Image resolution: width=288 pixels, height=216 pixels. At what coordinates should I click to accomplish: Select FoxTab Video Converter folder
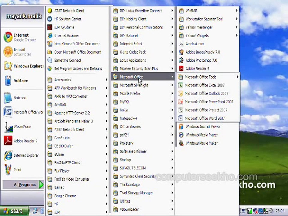[77, 179]
